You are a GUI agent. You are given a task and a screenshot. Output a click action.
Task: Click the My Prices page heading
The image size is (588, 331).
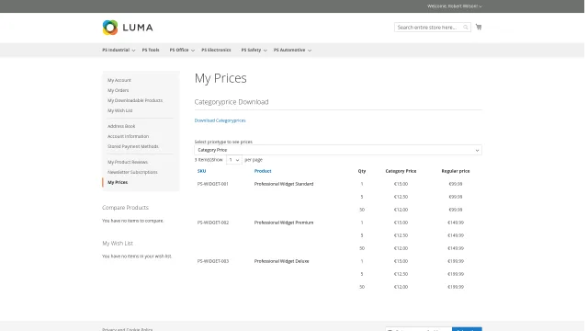point(220,78)
